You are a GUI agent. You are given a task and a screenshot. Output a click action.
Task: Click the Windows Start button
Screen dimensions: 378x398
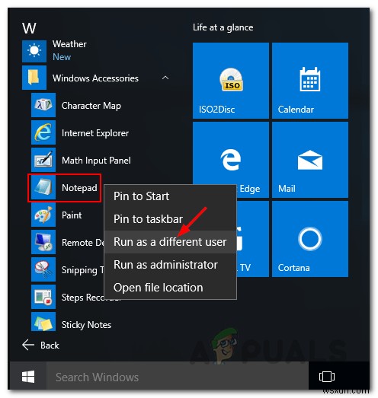tap(28, 376)
